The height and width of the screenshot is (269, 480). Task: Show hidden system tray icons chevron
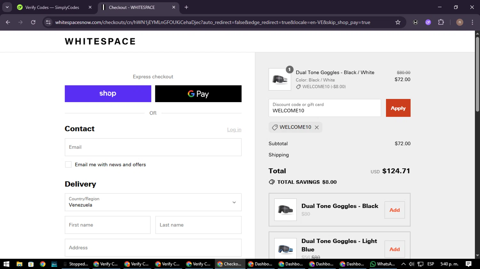click(404, 264)
